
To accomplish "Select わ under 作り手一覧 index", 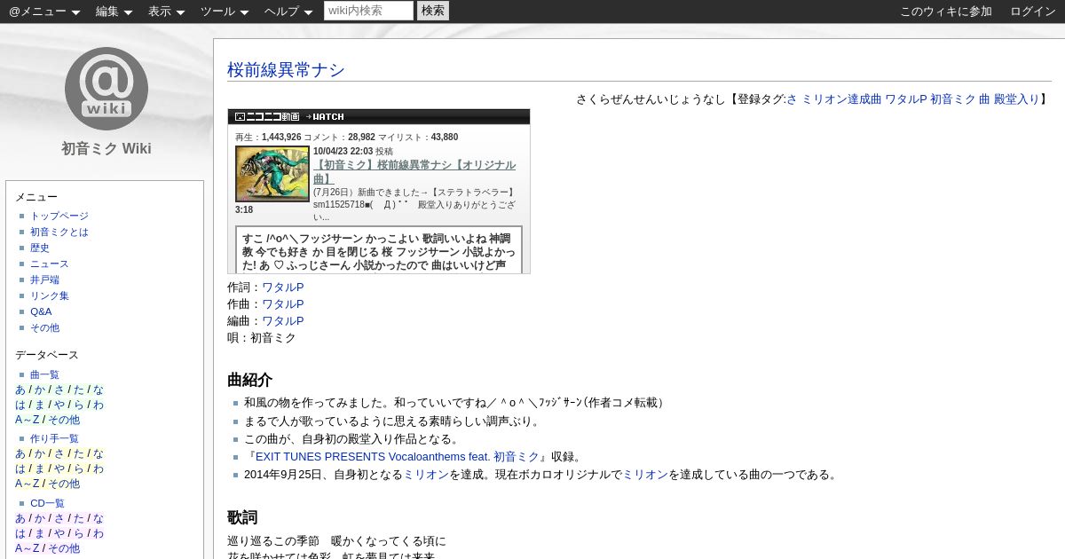I will (x=98, y=468).
